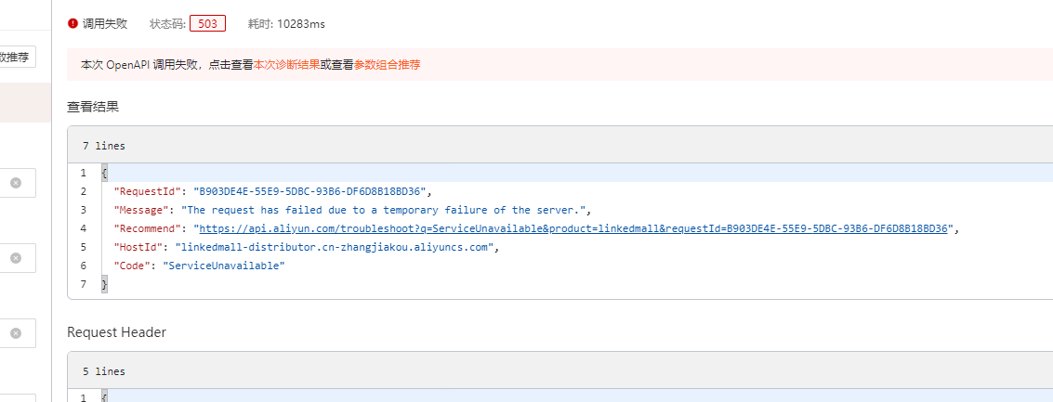Click the 503 status code badge
Viewport: 1053px width, 402px height.
pos(207,23)
